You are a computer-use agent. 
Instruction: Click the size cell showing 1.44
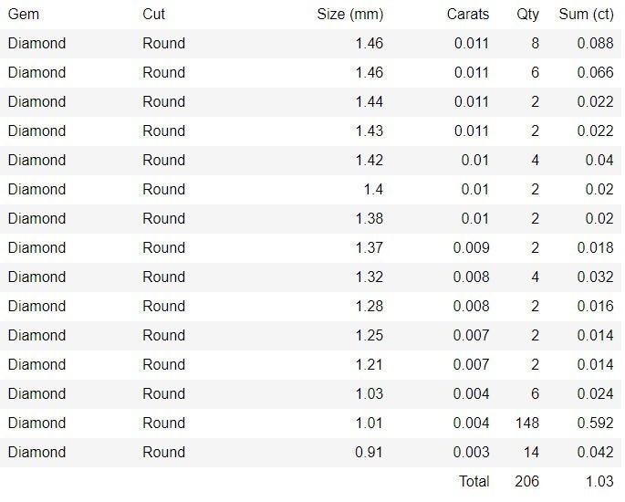click(x=369, y=101)
